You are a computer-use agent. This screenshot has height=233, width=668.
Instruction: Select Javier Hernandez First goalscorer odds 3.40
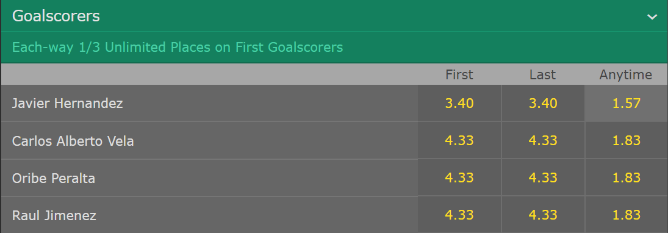coord(459,103)
